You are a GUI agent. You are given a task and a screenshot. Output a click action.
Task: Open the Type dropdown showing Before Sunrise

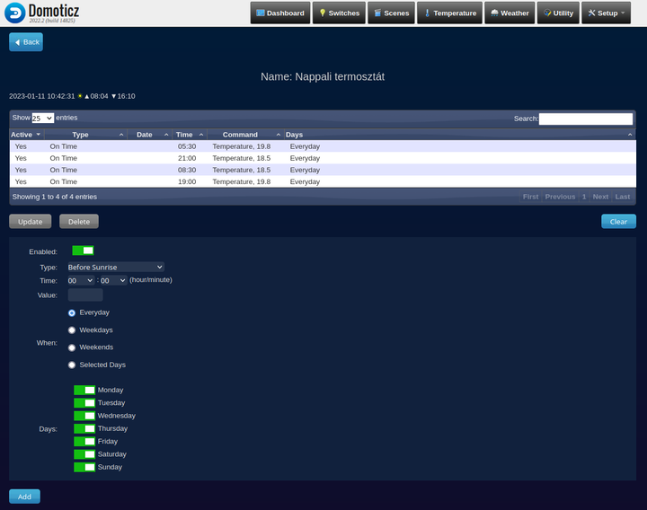[x=116, y=267]
